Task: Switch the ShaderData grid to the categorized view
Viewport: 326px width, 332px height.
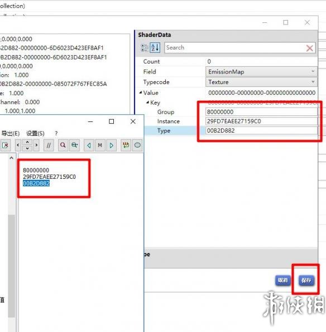Action: tap(145, 48)
